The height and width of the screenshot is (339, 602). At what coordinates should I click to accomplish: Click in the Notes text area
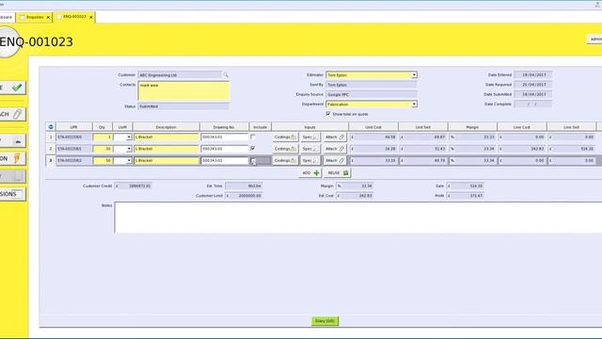(x=357, y=218)
